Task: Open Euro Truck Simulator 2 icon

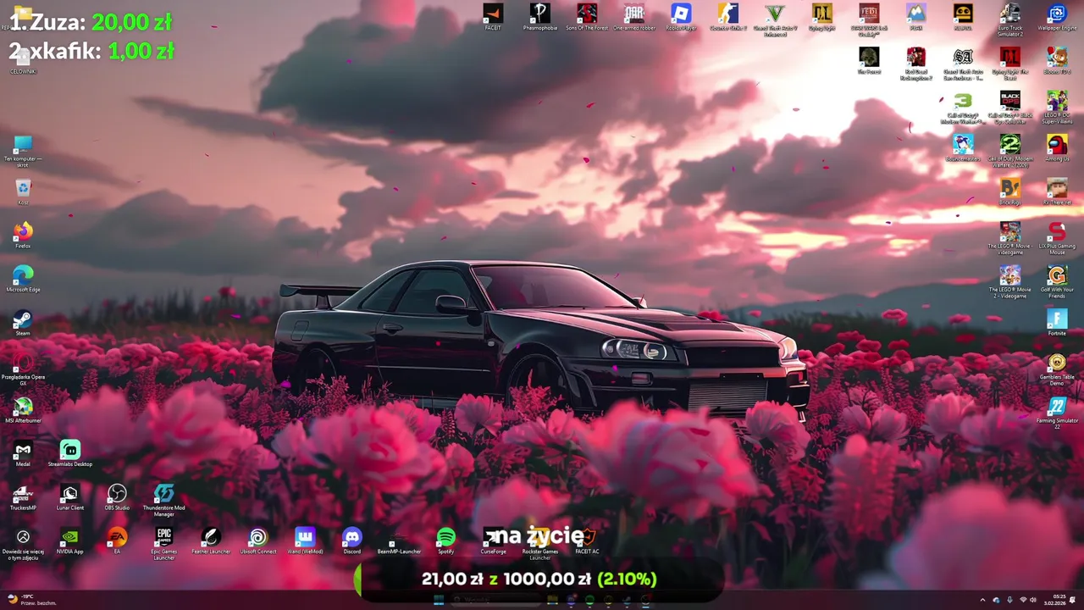Action: (x=1009, y=20)
